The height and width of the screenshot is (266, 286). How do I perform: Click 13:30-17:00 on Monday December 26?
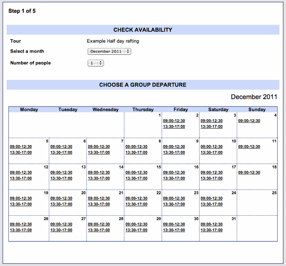(x=21, y=230)
